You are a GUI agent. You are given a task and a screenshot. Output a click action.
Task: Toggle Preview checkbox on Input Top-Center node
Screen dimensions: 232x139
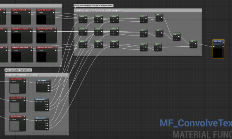click(13, 13)
